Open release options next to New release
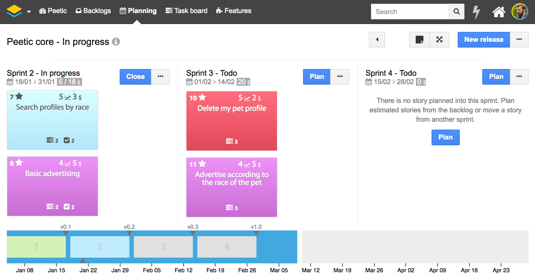Image resolution: width=535 pixels, height=278 pixels. pos(519,40)
